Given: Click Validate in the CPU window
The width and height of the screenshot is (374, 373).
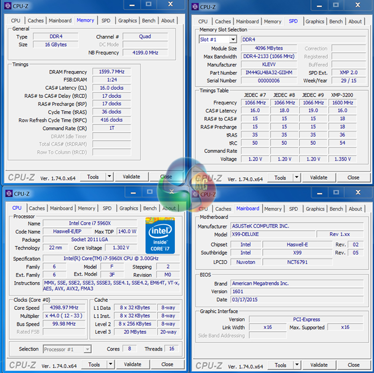Looking at the screenshot, I should tap(133, 364).
